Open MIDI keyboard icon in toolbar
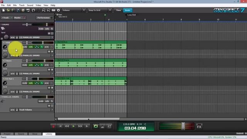The height and width of the screenshot is (139, 247). click(x=54, y=10)
